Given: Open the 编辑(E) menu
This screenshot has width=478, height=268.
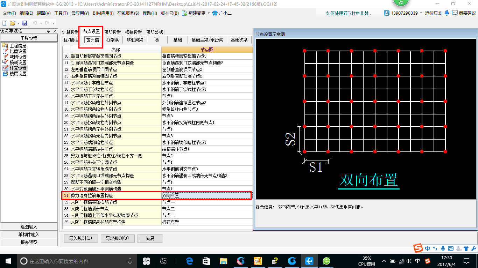Looking at the screenshot, I should click(x=26, y=13).
